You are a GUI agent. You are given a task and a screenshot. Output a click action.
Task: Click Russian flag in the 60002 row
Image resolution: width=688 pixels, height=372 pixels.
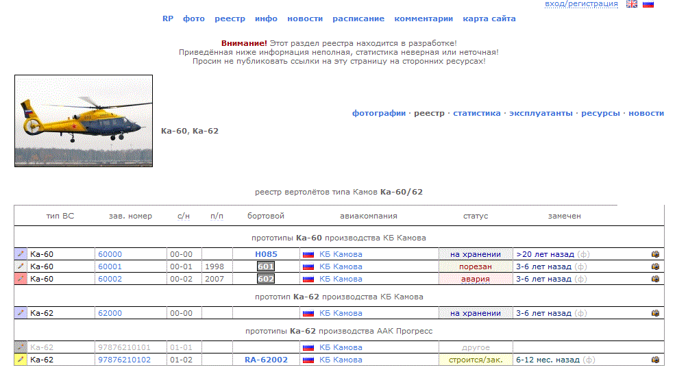point(308,279)
